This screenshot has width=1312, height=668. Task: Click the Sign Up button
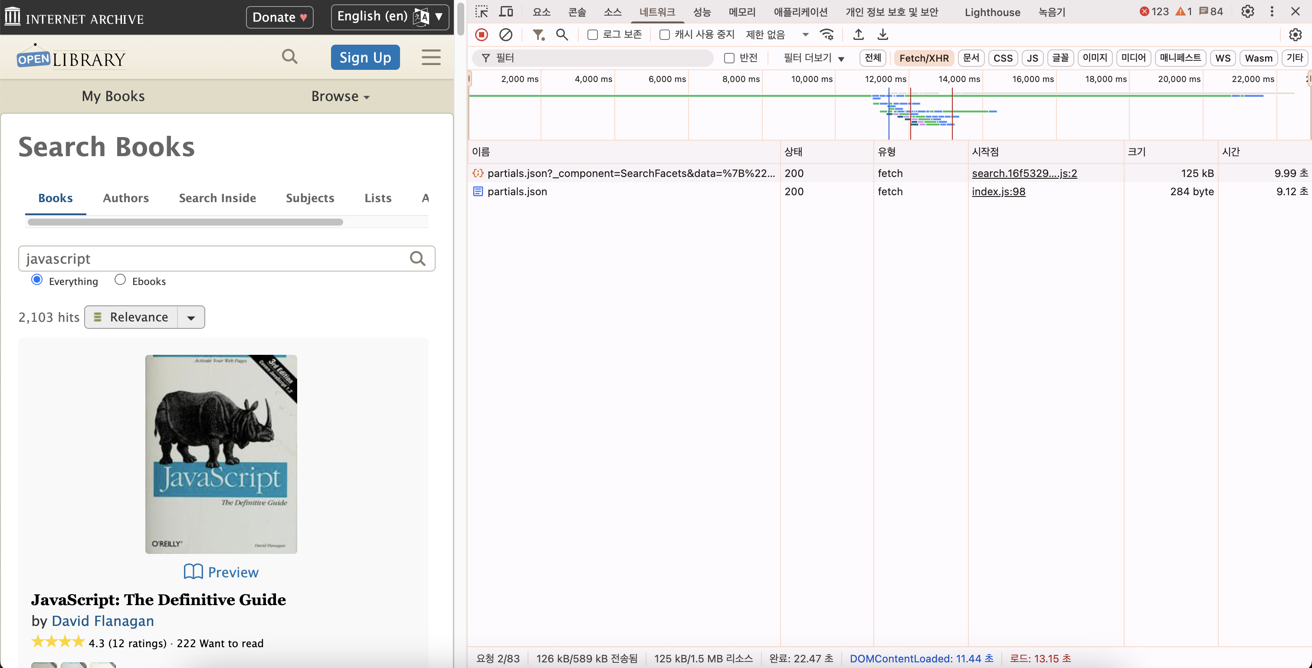pos(365,58)
